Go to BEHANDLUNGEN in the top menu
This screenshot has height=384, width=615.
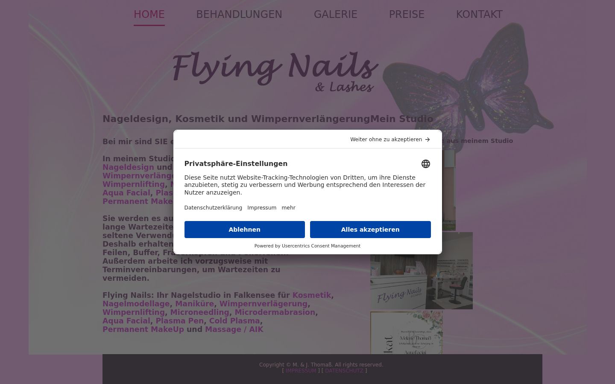239,15
